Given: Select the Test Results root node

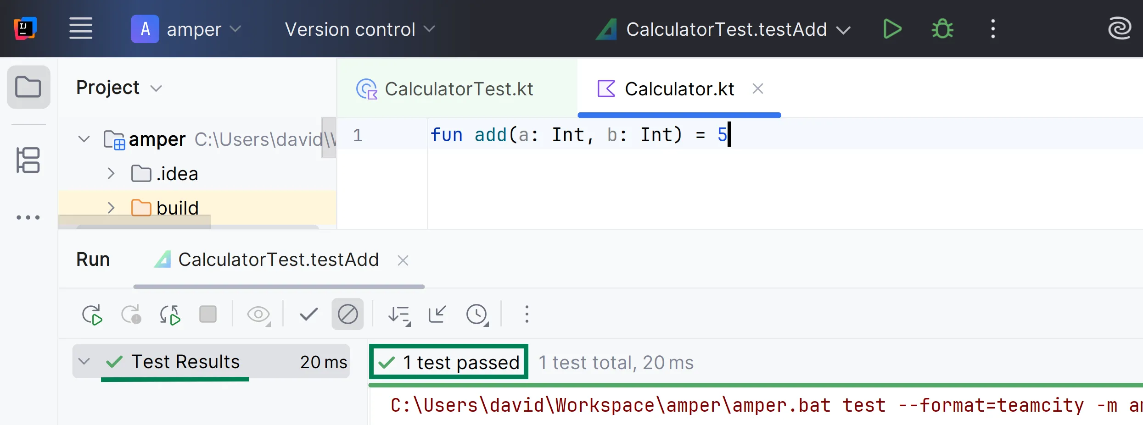Looking at the screenshot, I should pos(185,362).
